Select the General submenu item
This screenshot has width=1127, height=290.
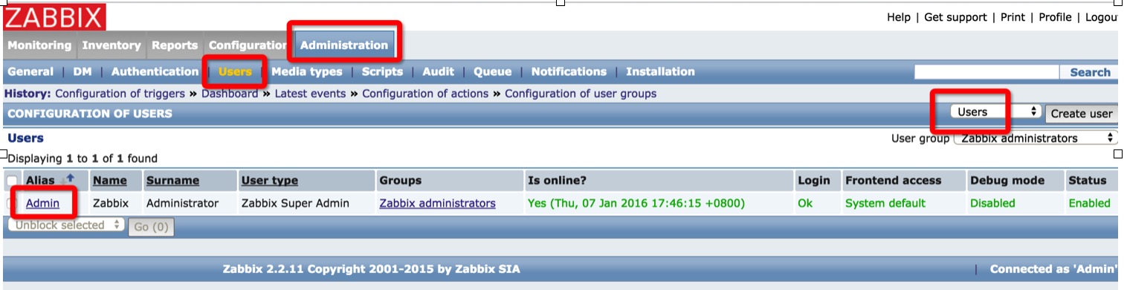click(x=30, y=72)
